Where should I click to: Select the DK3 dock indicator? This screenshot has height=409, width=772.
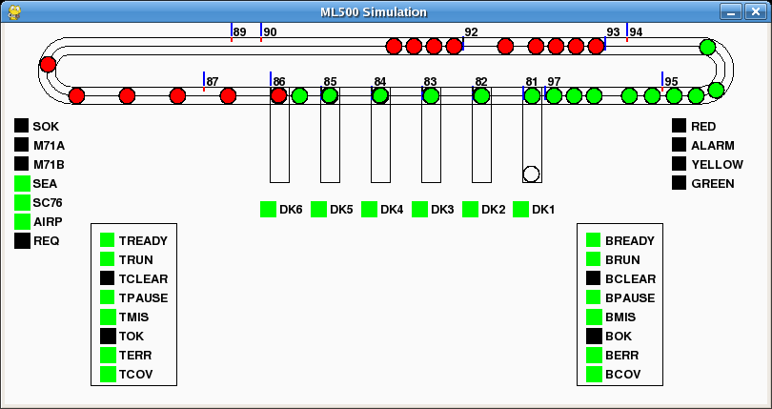[x=419, y=209]
